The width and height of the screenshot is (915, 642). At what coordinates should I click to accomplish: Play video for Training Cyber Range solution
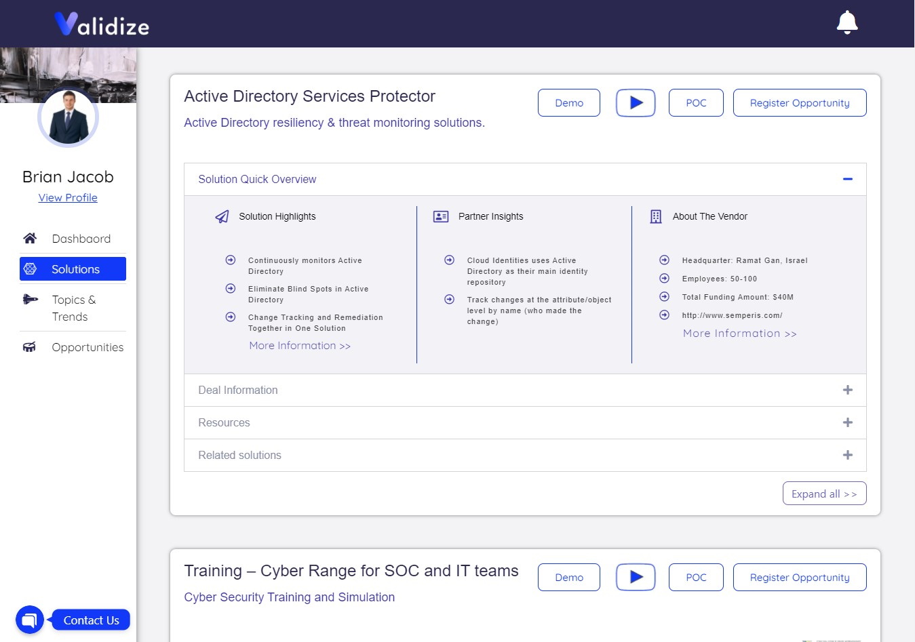pyautogui.click(x=636, y=578)
